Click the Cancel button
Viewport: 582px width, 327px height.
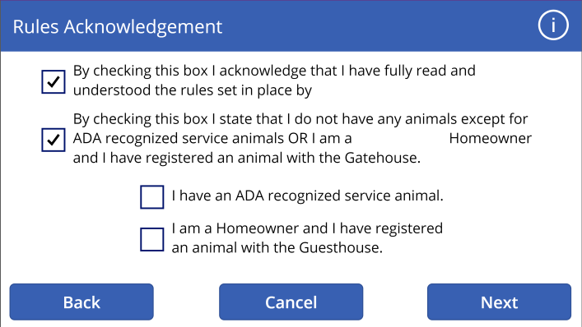click(x=291, y=302)
